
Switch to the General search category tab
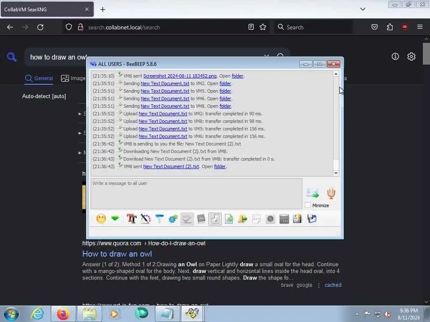coord(39,78)
